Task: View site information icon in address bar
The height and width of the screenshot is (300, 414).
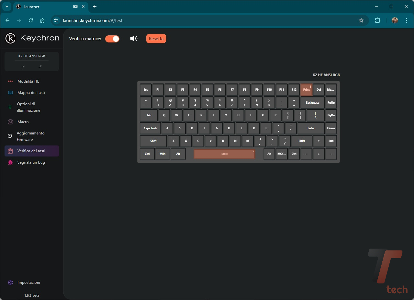Action: click(x=56, y=20)
